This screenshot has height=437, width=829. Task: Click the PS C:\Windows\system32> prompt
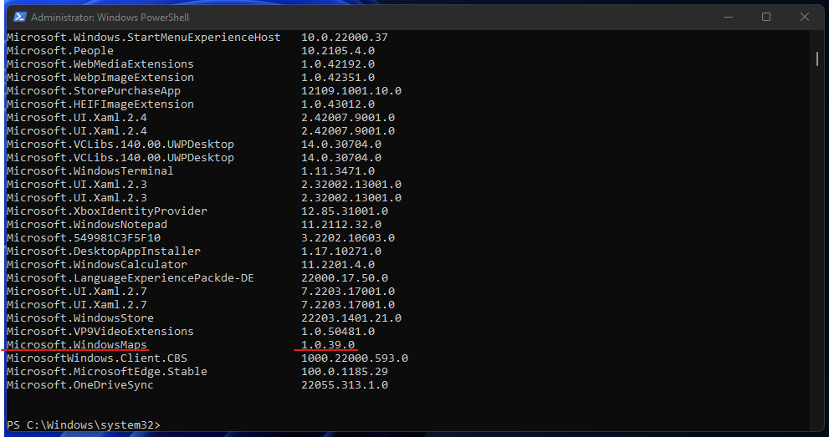pos(83,424)
